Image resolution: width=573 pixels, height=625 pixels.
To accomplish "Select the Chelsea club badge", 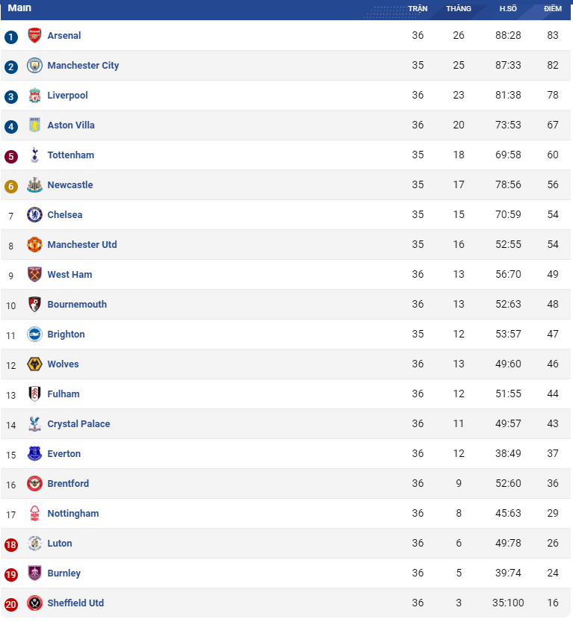I will click(34, 215).
